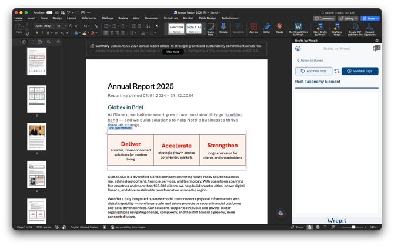Toggle Superscript formatting
This screenshot has width=394, height=246.
coord(68,33)
